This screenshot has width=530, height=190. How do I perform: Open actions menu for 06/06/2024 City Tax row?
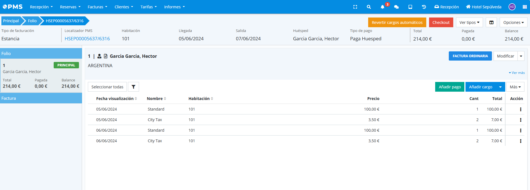(x=521, y=141)
